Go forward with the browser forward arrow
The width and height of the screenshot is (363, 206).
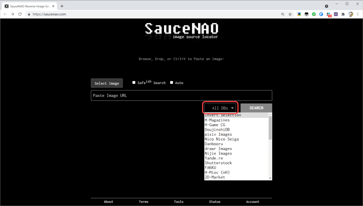[x=12, y=14]
